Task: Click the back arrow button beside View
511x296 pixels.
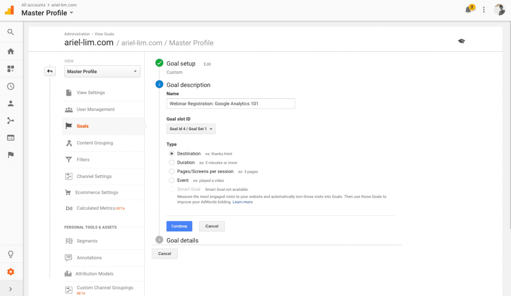Action: (x=50, y=71)
